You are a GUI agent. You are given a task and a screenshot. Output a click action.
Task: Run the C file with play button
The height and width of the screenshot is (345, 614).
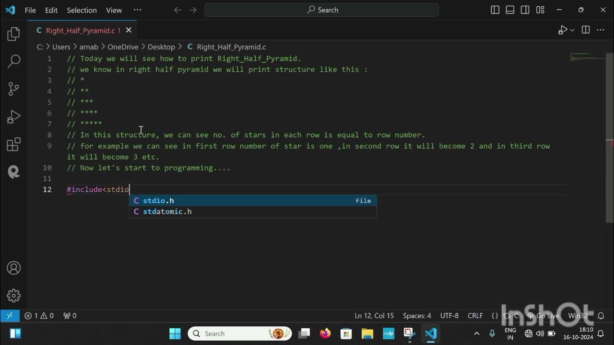click(x=563, y=30)
